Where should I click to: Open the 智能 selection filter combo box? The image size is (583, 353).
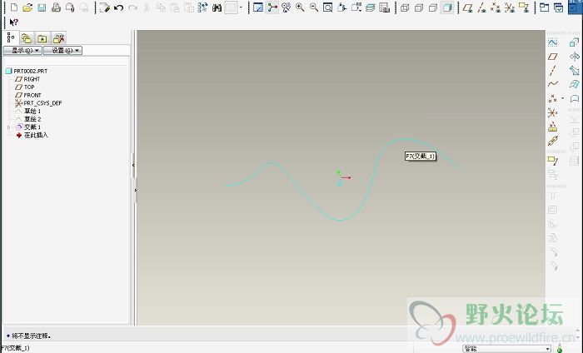tap(506, 349)
